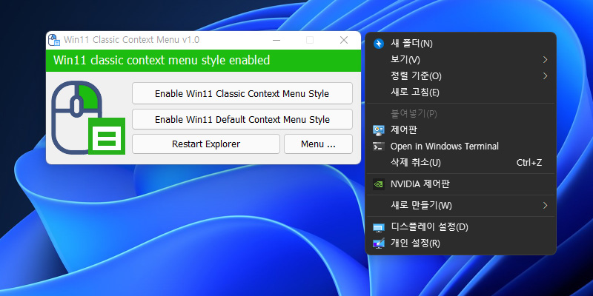Open the Menu ... button
Viewport: 593px width, 296px height.
(x=318, y=144)
